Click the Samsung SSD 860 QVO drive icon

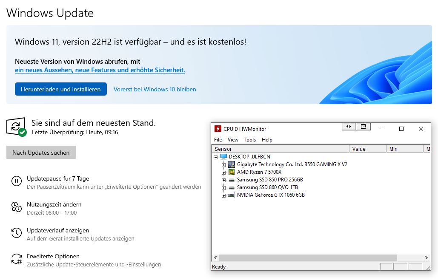(232, 187)
